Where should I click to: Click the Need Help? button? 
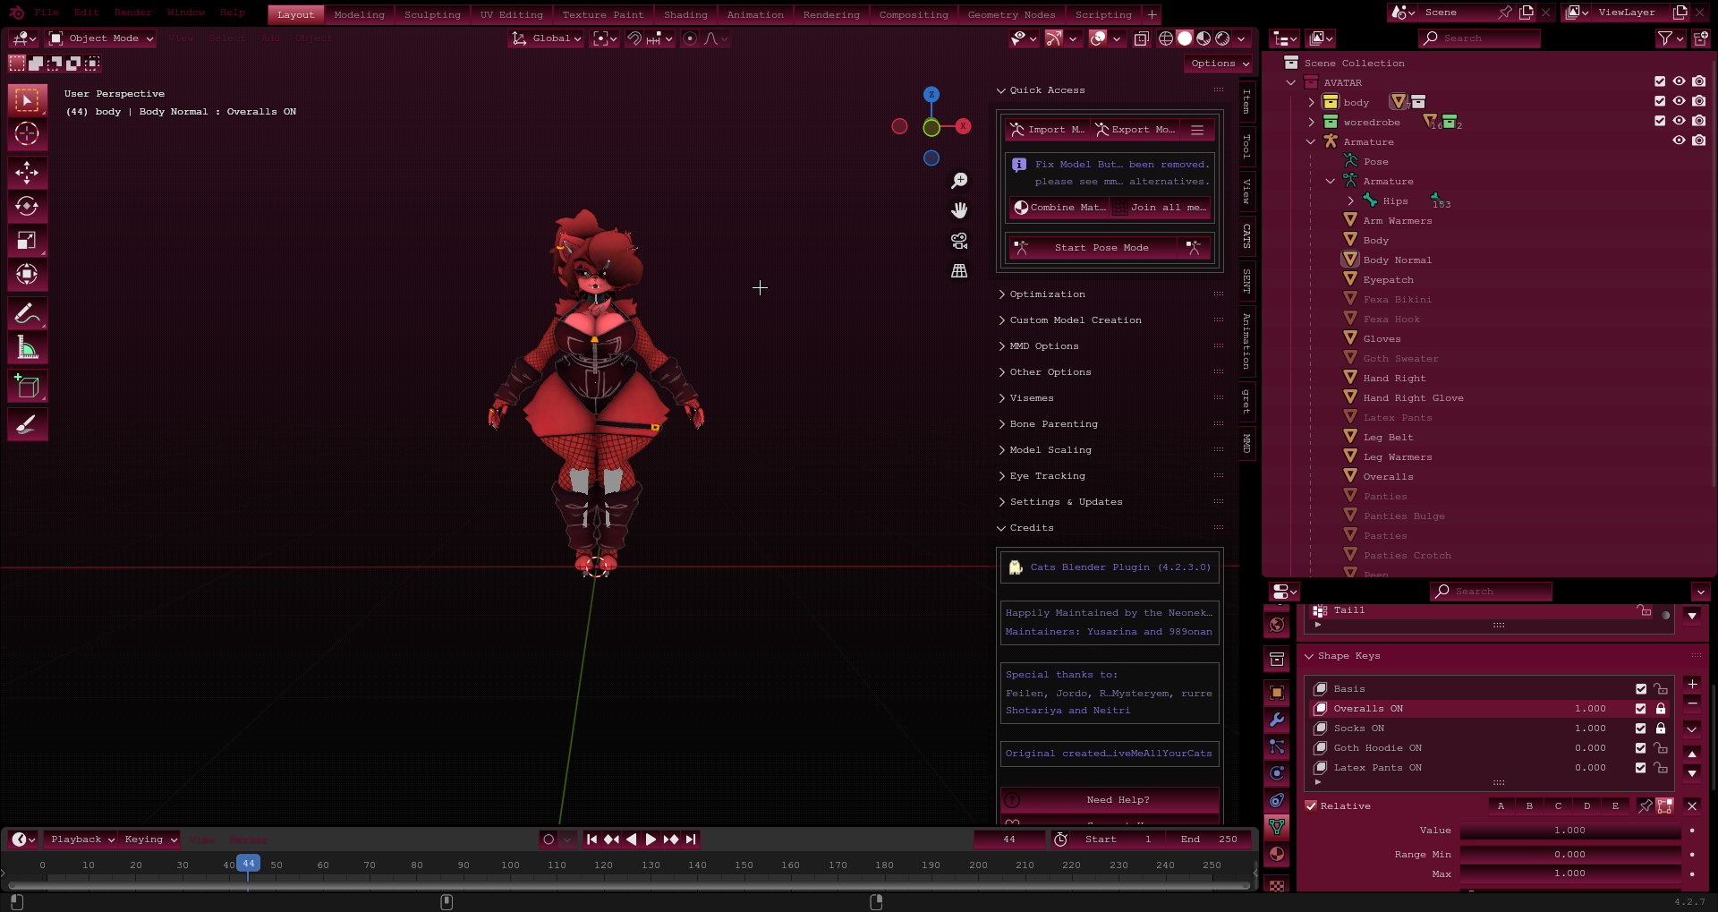[x=1110, y=800]
